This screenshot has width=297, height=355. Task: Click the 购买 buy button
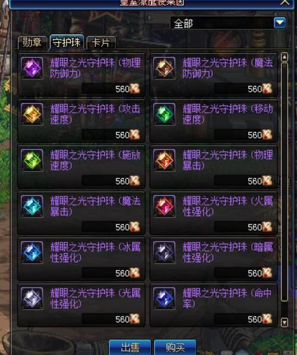tap(175, 347)
